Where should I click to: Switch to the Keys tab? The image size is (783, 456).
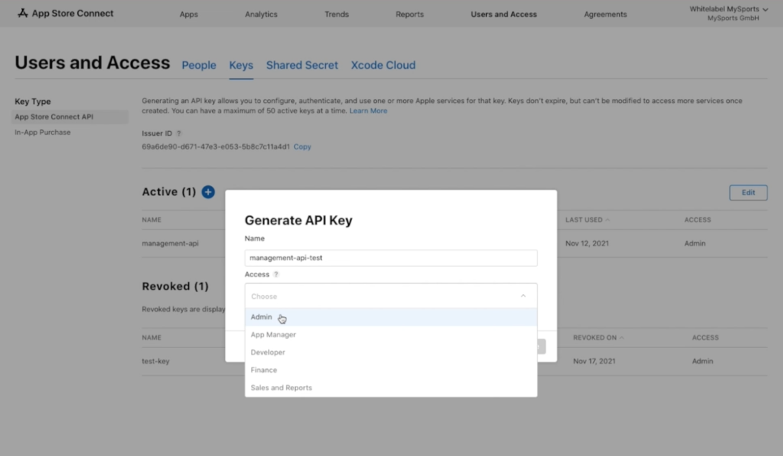tap(241, 65)
